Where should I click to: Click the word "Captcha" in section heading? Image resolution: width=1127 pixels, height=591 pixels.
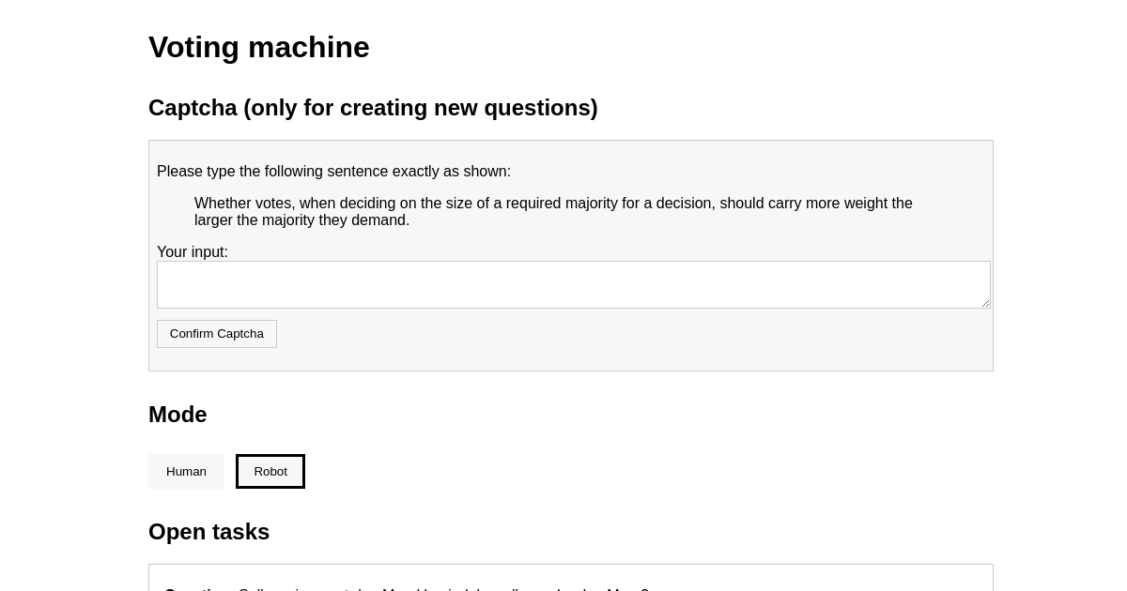193,108
